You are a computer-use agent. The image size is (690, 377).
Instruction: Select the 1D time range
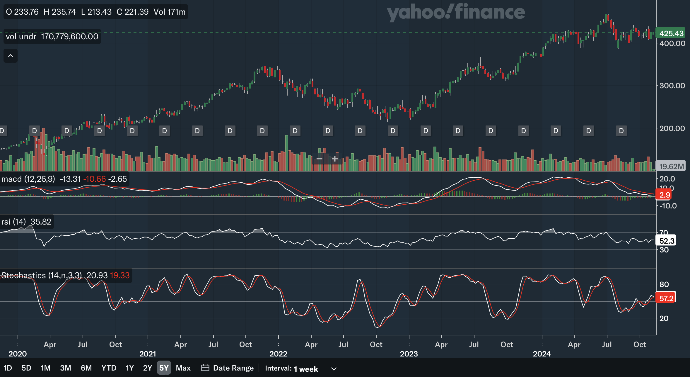tap(8, 368)
